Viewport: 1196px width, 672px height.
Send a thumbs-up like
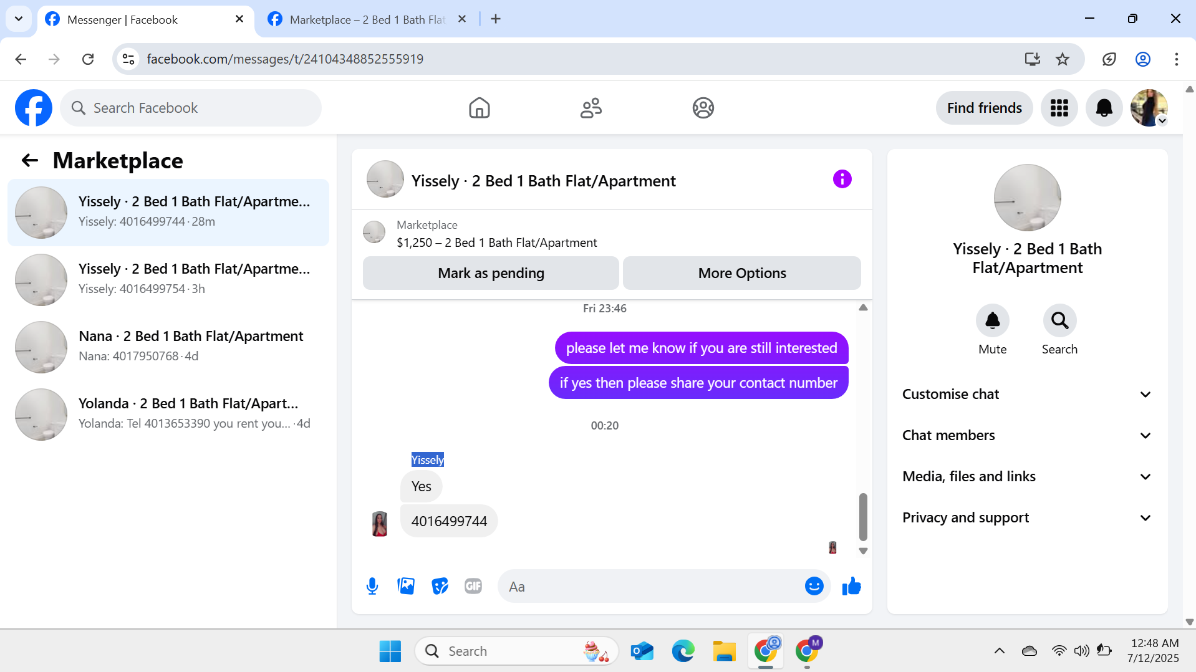(x=851, y=586)
